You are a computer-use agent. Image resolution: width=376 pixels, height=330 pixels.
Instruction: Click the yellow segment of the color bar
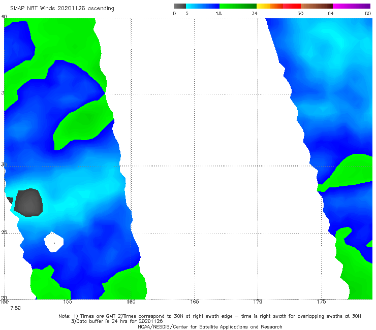click(x=263, y=6)
